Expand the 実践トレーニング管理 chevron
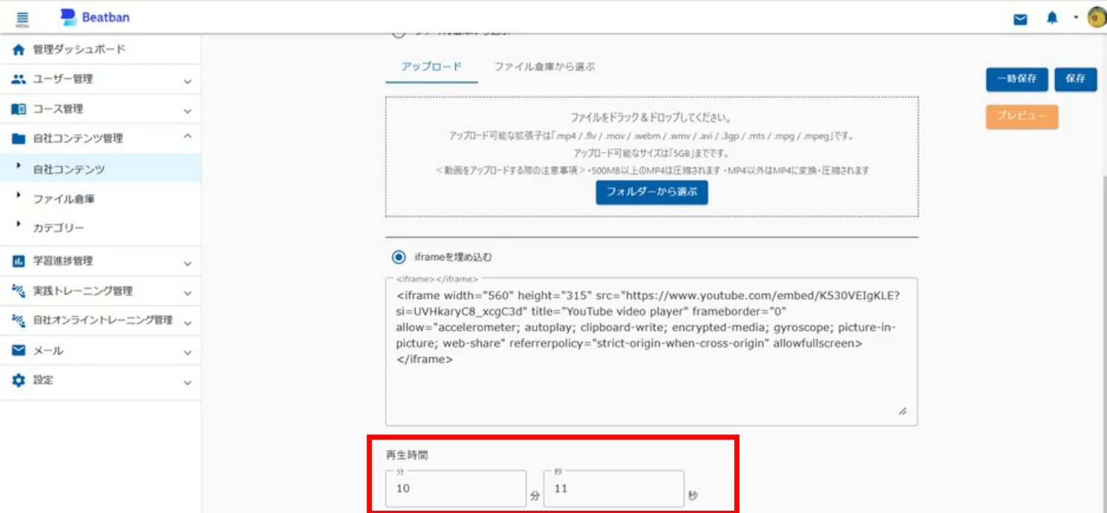The image size is (1107, 513). tap(187, 293)
